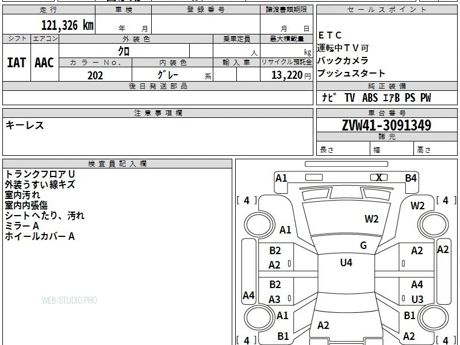Click the キーレス note
460x345 pixels.
[25, 125]
